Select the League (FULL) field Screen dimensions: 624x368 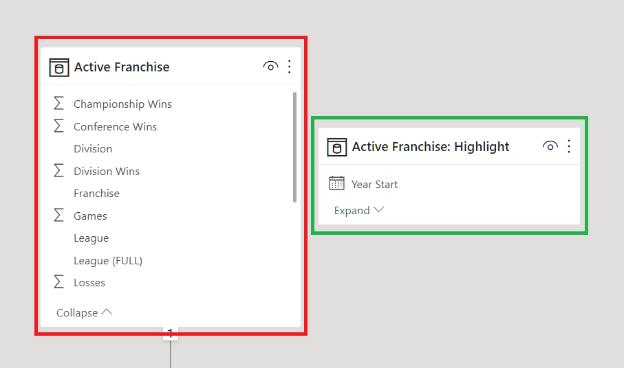pos(108,260)
